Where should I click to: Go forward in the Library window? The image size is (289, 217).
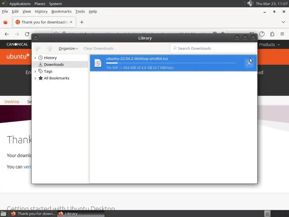coord(49,48)
